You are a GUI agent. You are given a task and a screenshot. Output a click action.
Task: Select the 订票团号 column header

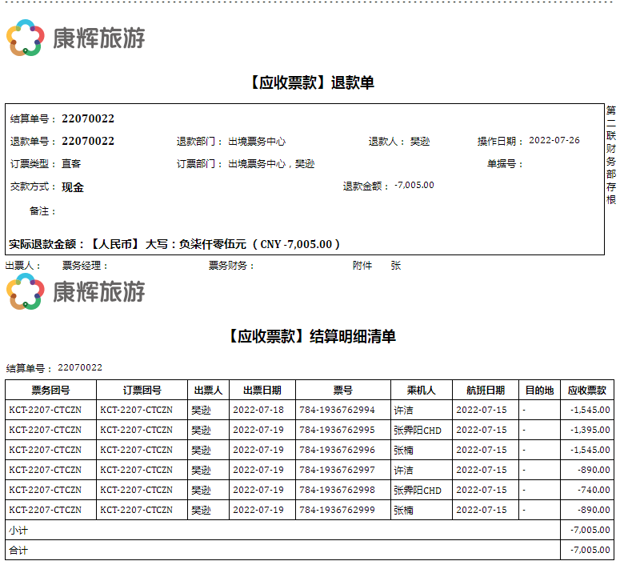142,391
